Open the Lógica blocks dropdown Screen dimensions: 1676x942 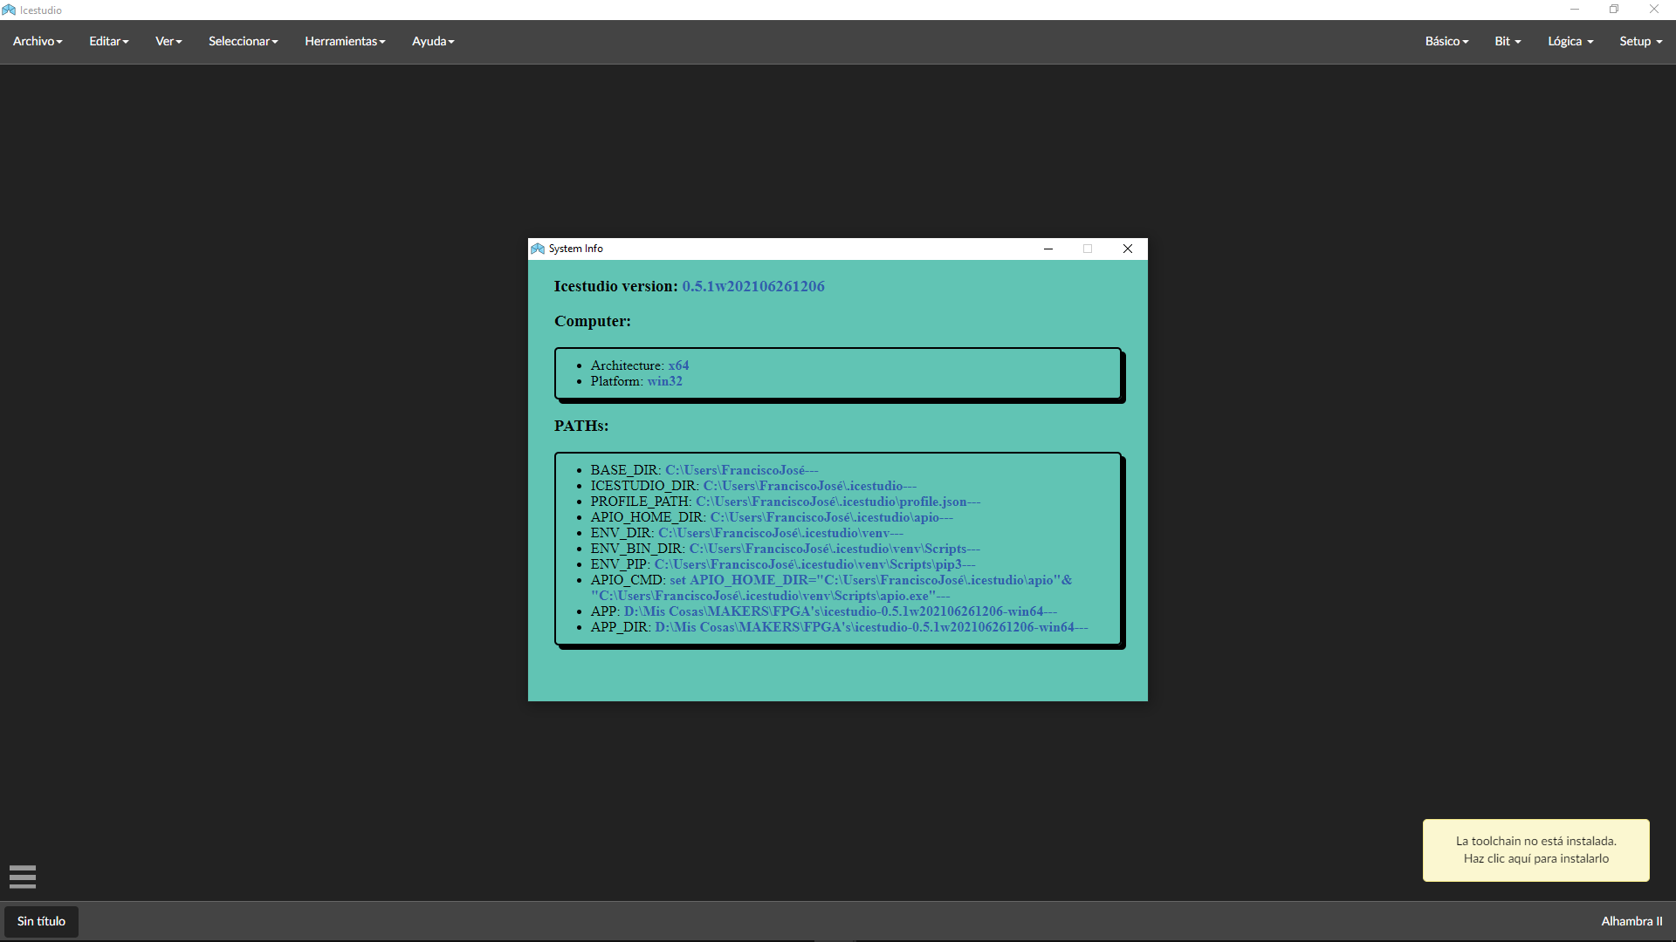(x=1569, y=41)
